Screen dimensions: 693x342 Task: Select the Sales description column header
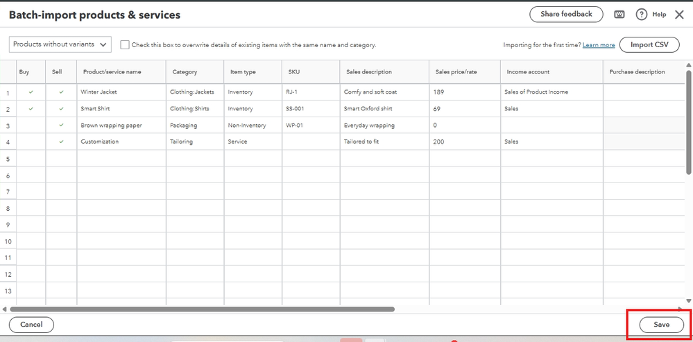tap(384, 71)
